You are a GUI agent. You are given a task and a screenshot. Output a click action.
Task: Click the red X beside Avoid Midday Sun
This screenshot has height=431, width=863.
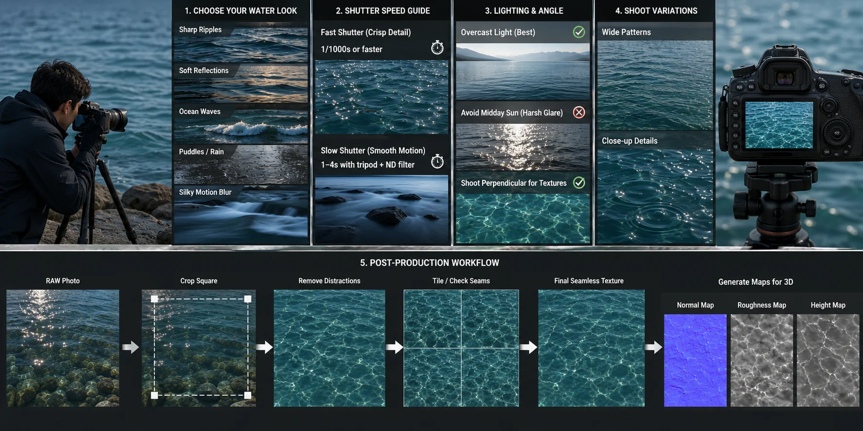[x=579, y=113]
